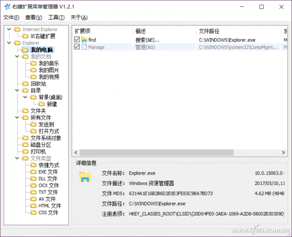Click the Explorer.exe icon in details panel

point(85,176)
